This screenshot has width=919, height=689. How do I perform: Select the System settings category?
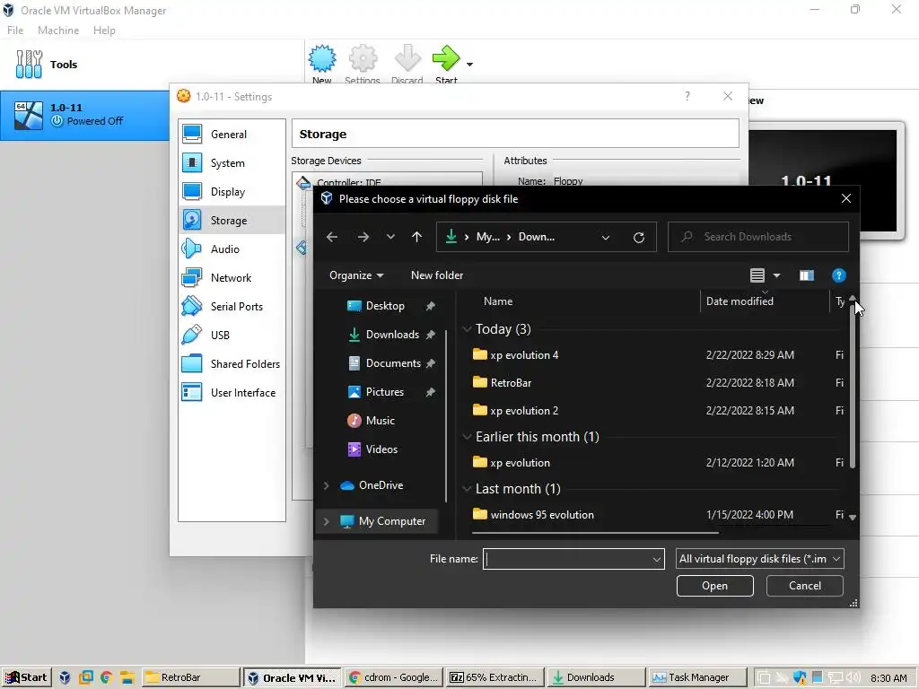tap(232, 163)
